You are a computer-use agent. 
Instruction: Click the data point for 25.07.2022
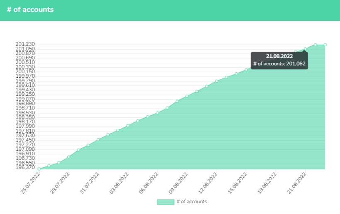39,169
